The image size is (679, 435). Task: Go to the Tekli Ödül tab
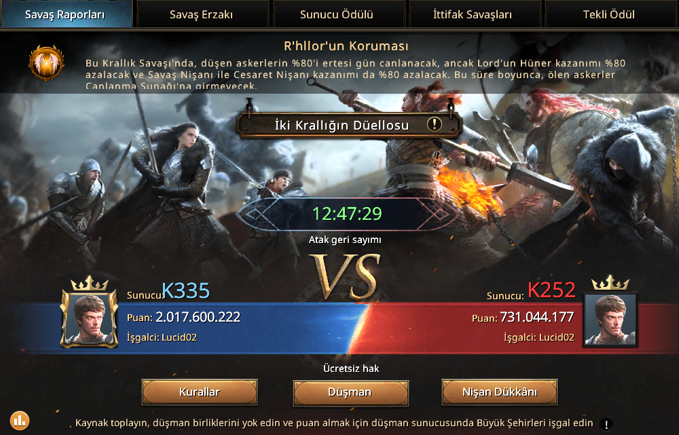(609, 14)
